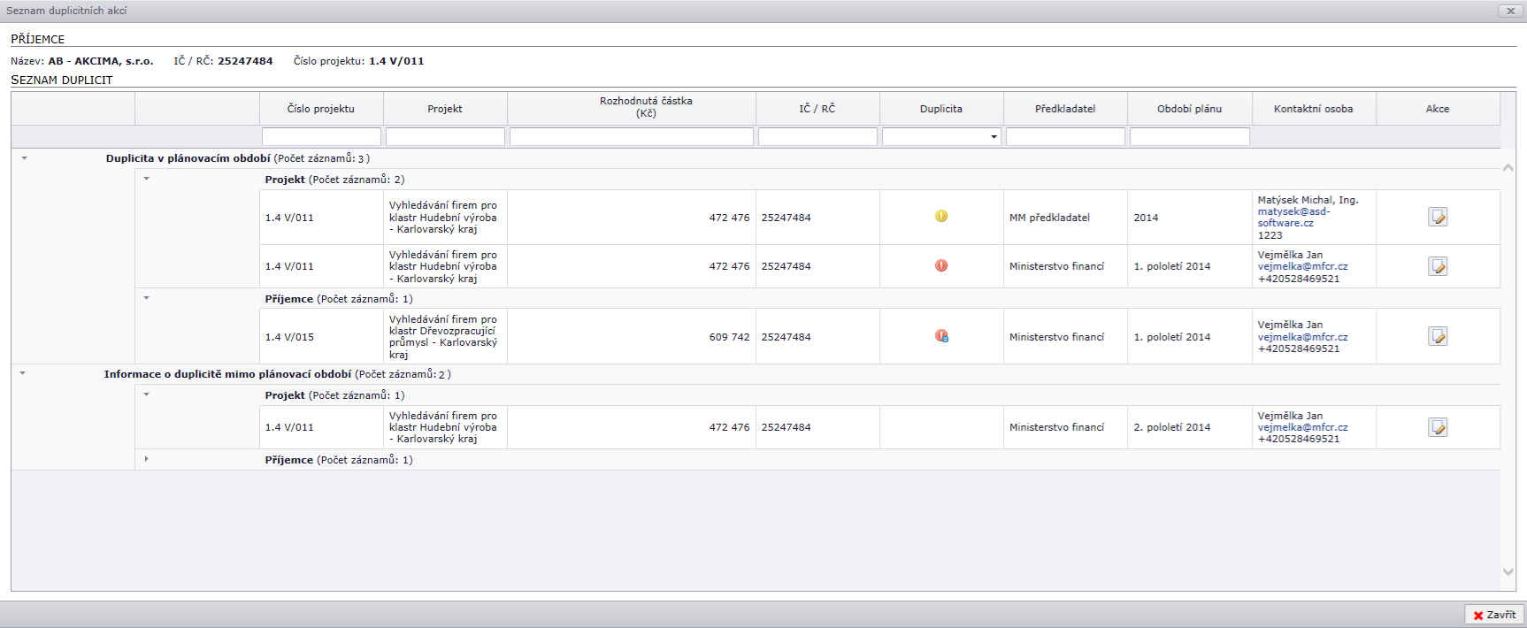Click scrollbar down arrow on the list
The height and width of the screenshot is (628, 1527).
click(x=1508, y=572)
